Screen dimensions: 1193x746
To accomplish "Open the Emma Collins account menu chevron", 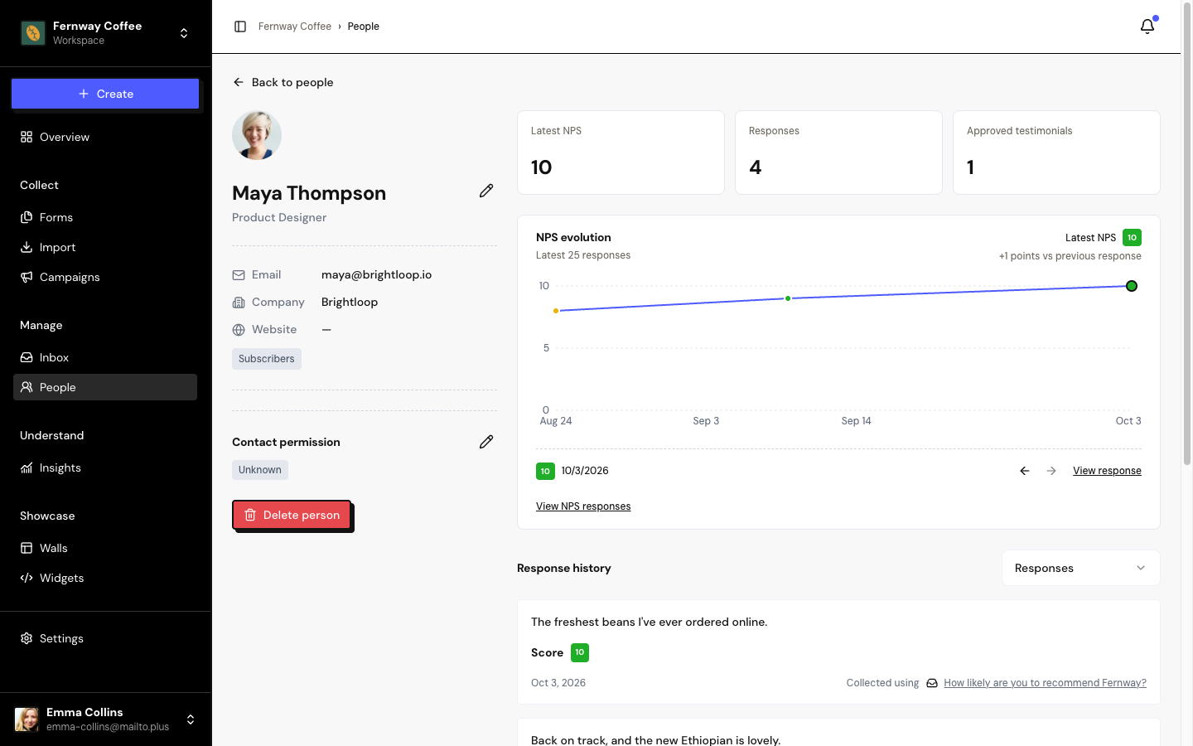I will (191, 719).
